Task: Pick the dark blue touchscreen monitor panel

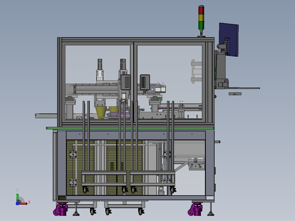Action: [229, 39]
